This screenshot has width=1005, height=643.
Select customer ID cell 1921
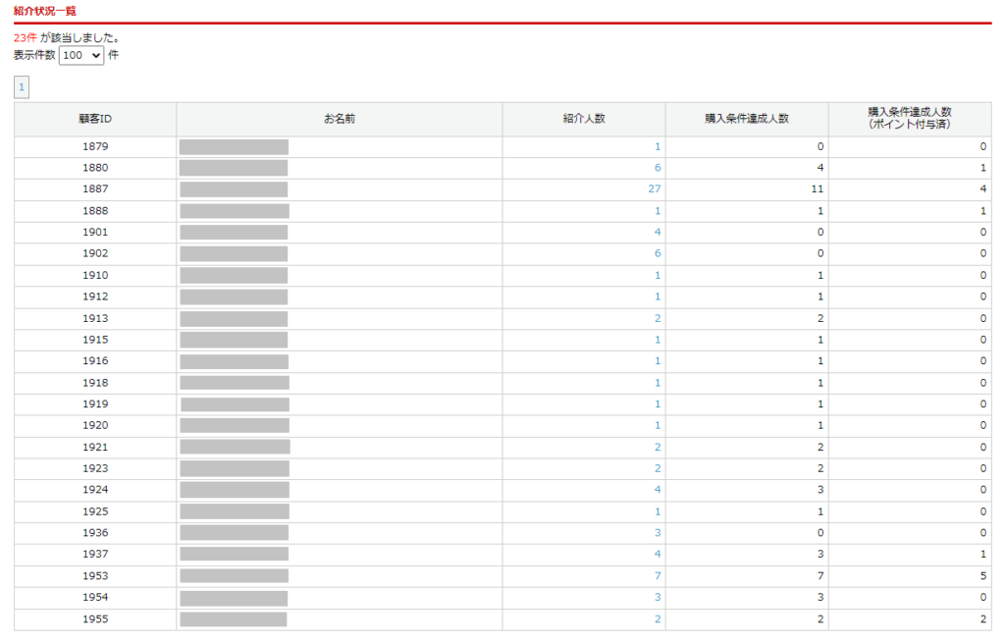[95, 448]
